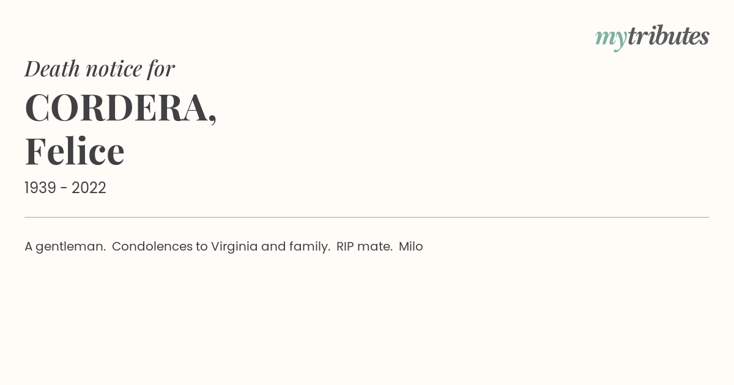Click the horizontal divider line
This screenshot has height=385, width=734.
[367, 217]
